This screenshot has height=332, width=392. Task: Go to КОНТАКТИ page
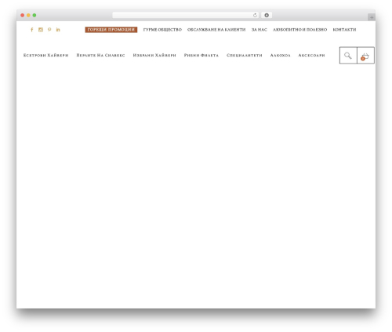coord(344,30)
